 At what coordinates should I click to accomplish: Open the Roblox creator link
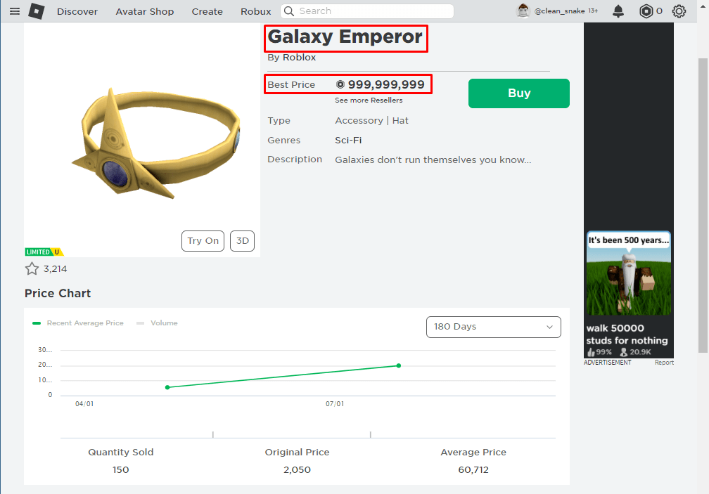(x=300, y=58)
